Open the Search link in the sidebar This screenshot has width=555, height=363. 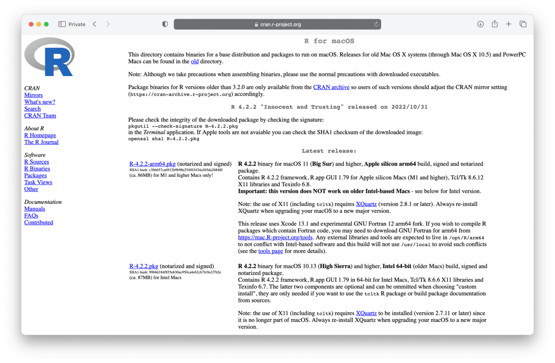pos(32,109)
